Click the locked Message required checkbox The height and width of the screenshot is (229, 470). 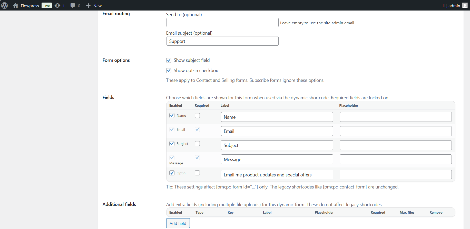[197, 158]
